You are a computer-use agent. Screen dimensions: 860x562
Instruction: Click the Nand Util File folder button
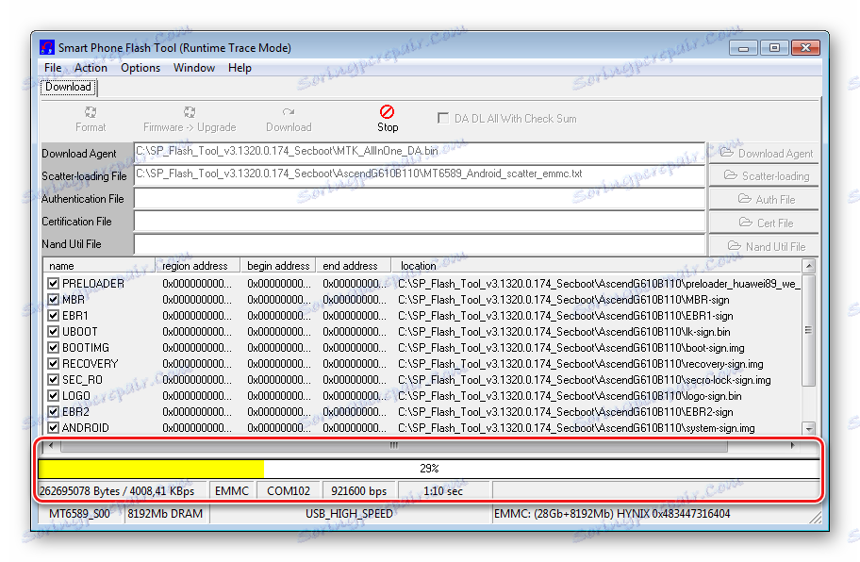[765, 246]
